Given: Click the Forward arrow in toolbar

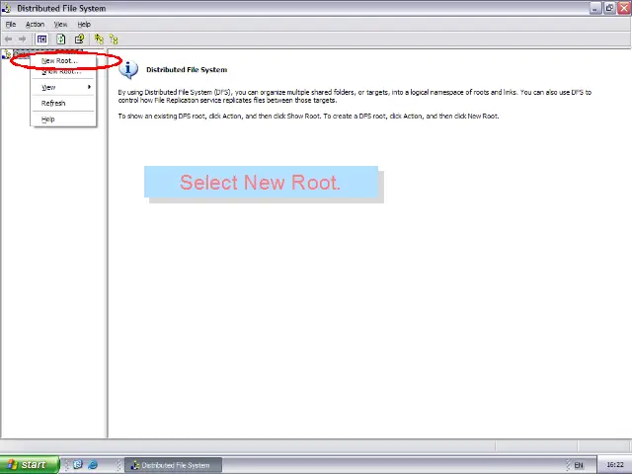Looking at the screenshot, I should tap(22, 39).
